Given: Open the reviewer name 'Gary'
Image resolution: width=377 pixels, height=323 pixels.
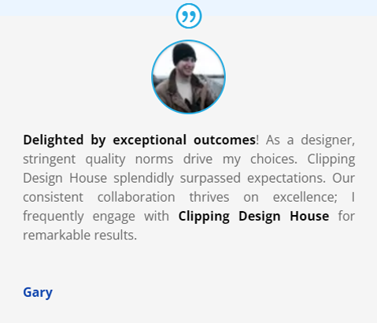Looking at the screenshot, I should click(38, 292).
